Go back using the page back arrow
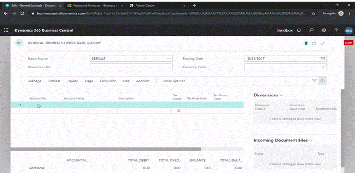Screen dimensions: 355x173 [19, 43]
